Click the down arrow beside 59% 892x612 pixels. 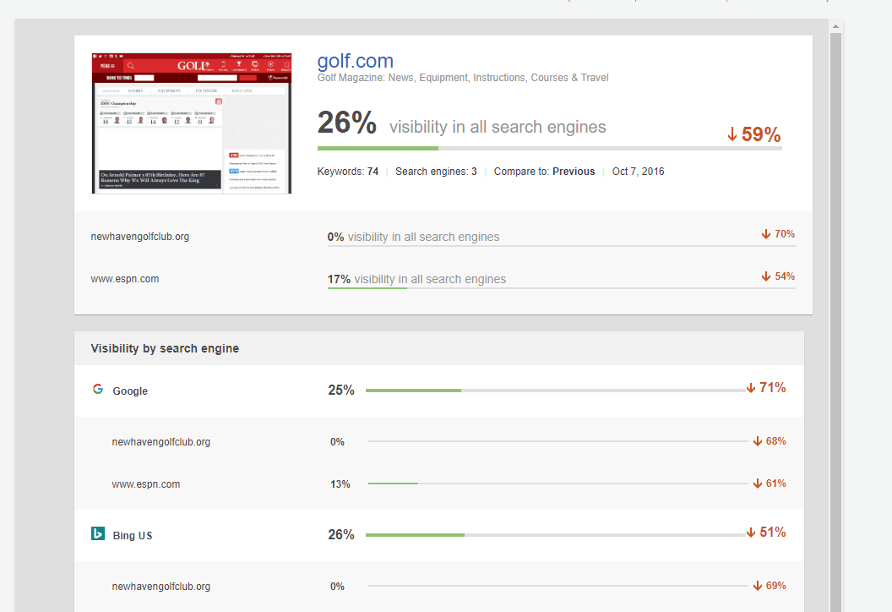click(732, 135)
